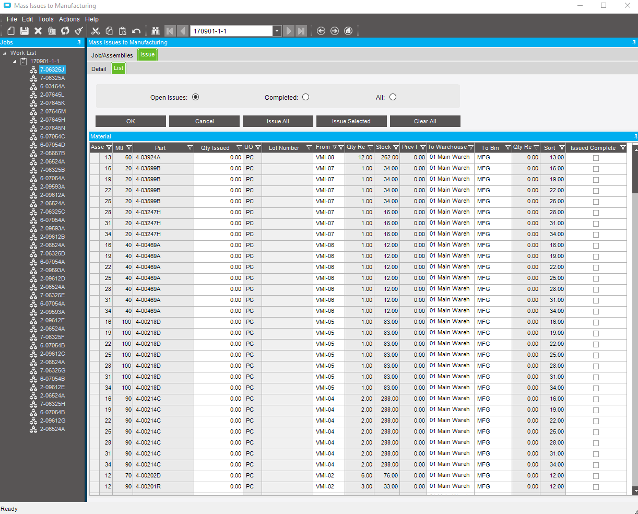The image size is (638, 514).
Task: Click the Clear All button
Action: (x=425, y=121)
